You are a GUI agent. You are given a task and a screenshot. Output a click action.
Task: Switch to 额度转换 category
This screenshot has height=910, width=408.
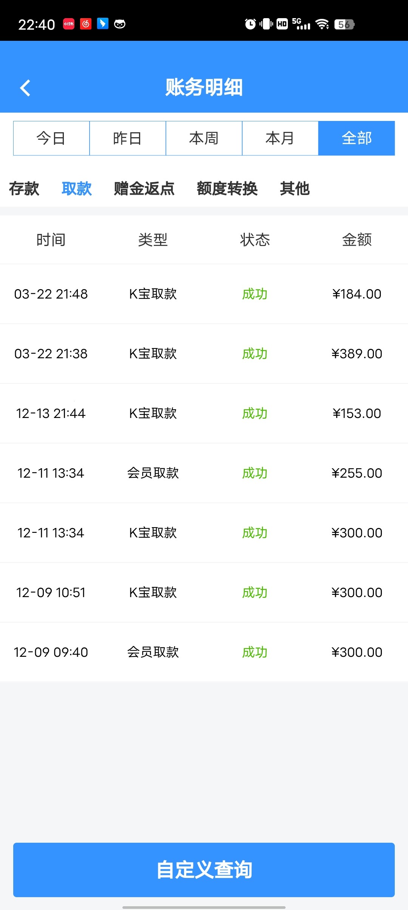(x=227, y=189)
